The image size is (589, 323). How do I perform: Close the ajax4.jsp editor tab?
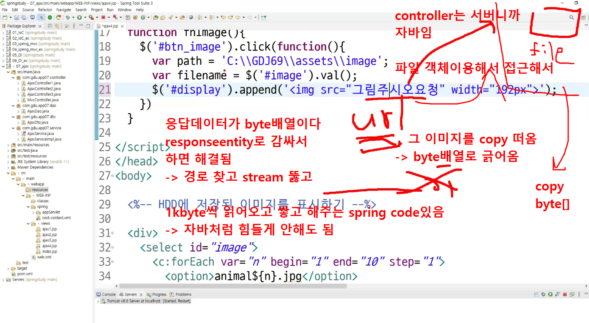pyautogui.click(x=122, y=26)
